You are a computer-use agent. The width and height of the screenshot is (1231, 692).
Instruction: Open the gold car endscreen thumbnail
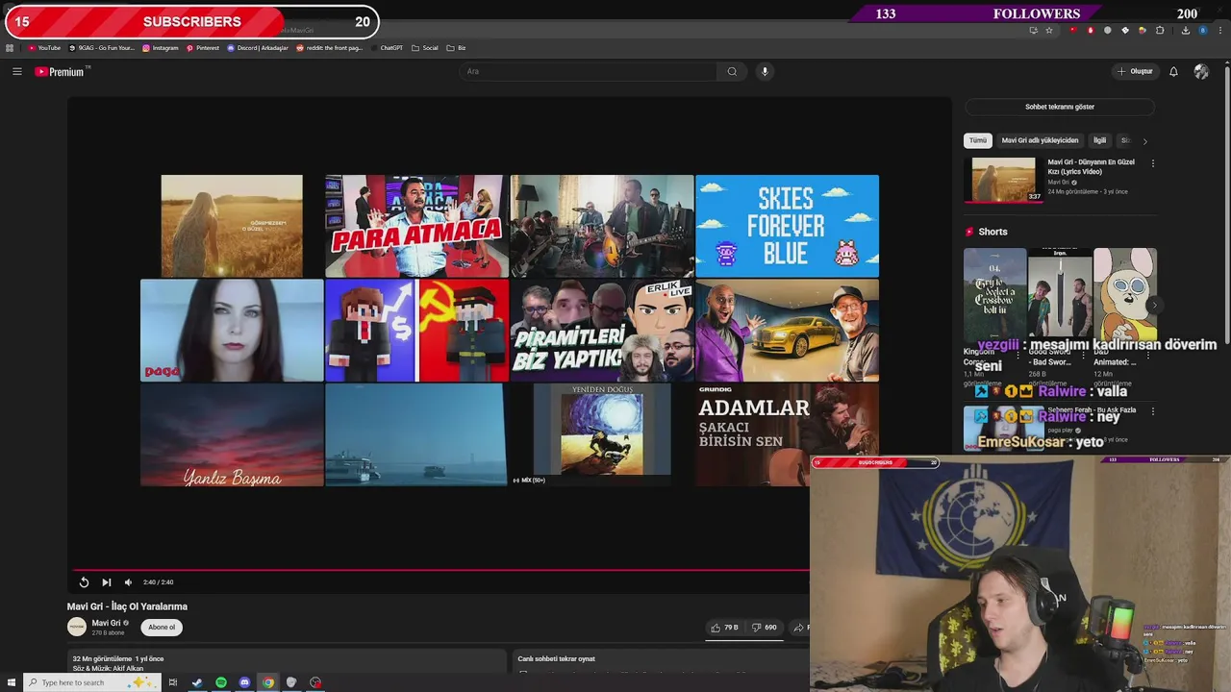click(x=787, y=331)
